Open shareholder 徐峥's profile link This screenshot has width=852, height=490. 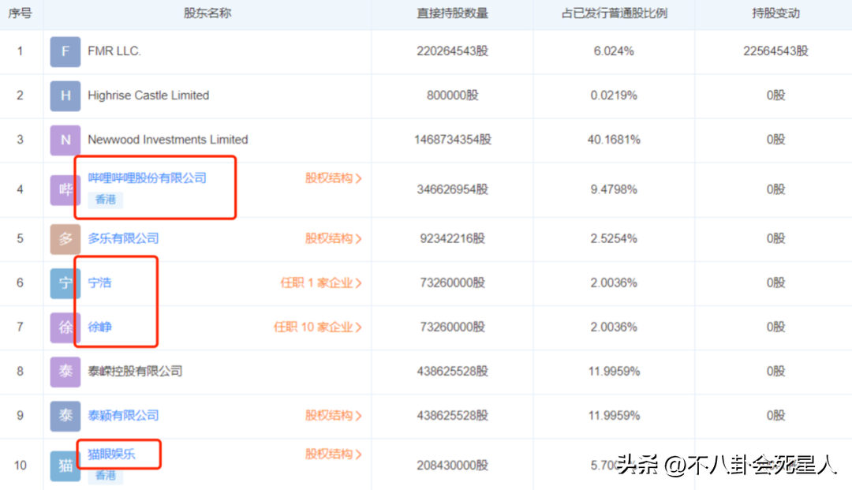click(x=99, y=327)
